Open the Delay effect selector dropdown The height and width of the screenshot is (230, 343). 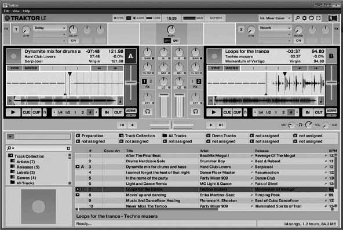pos(50,28)
